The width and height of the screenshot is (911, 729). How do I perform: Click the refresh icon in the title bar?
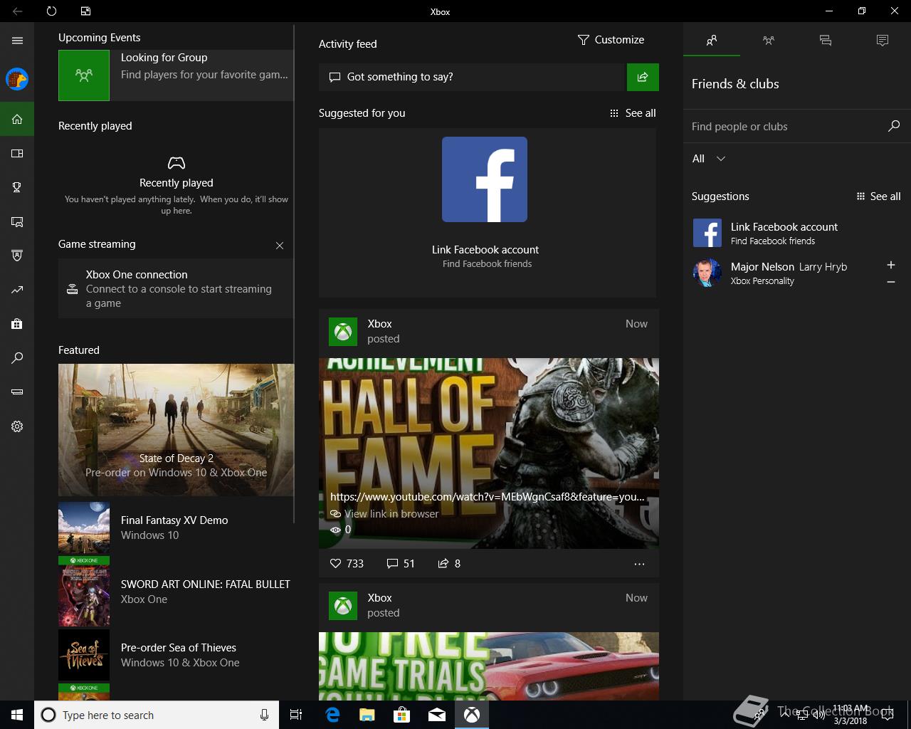(x=51, y=11)
